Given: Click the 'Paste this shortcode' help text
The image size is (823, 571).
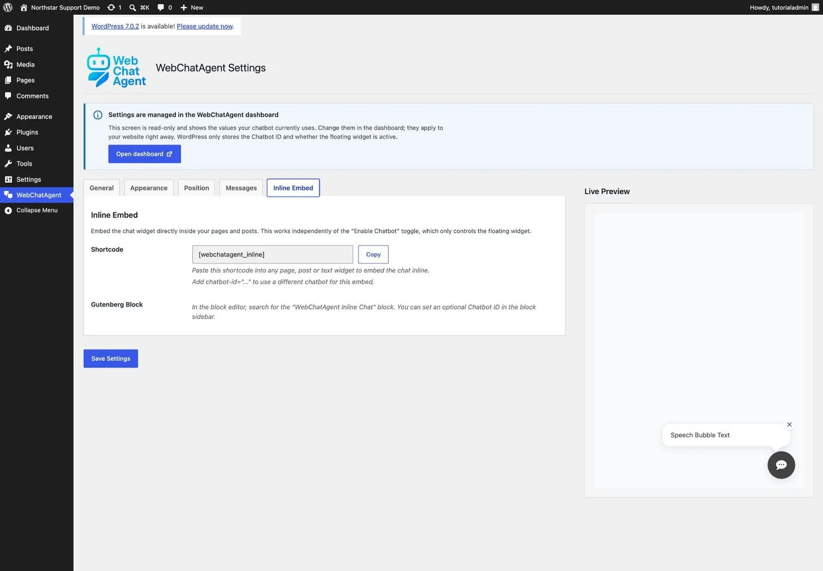Looking at the screenshot, I should [x=310, y=271].
